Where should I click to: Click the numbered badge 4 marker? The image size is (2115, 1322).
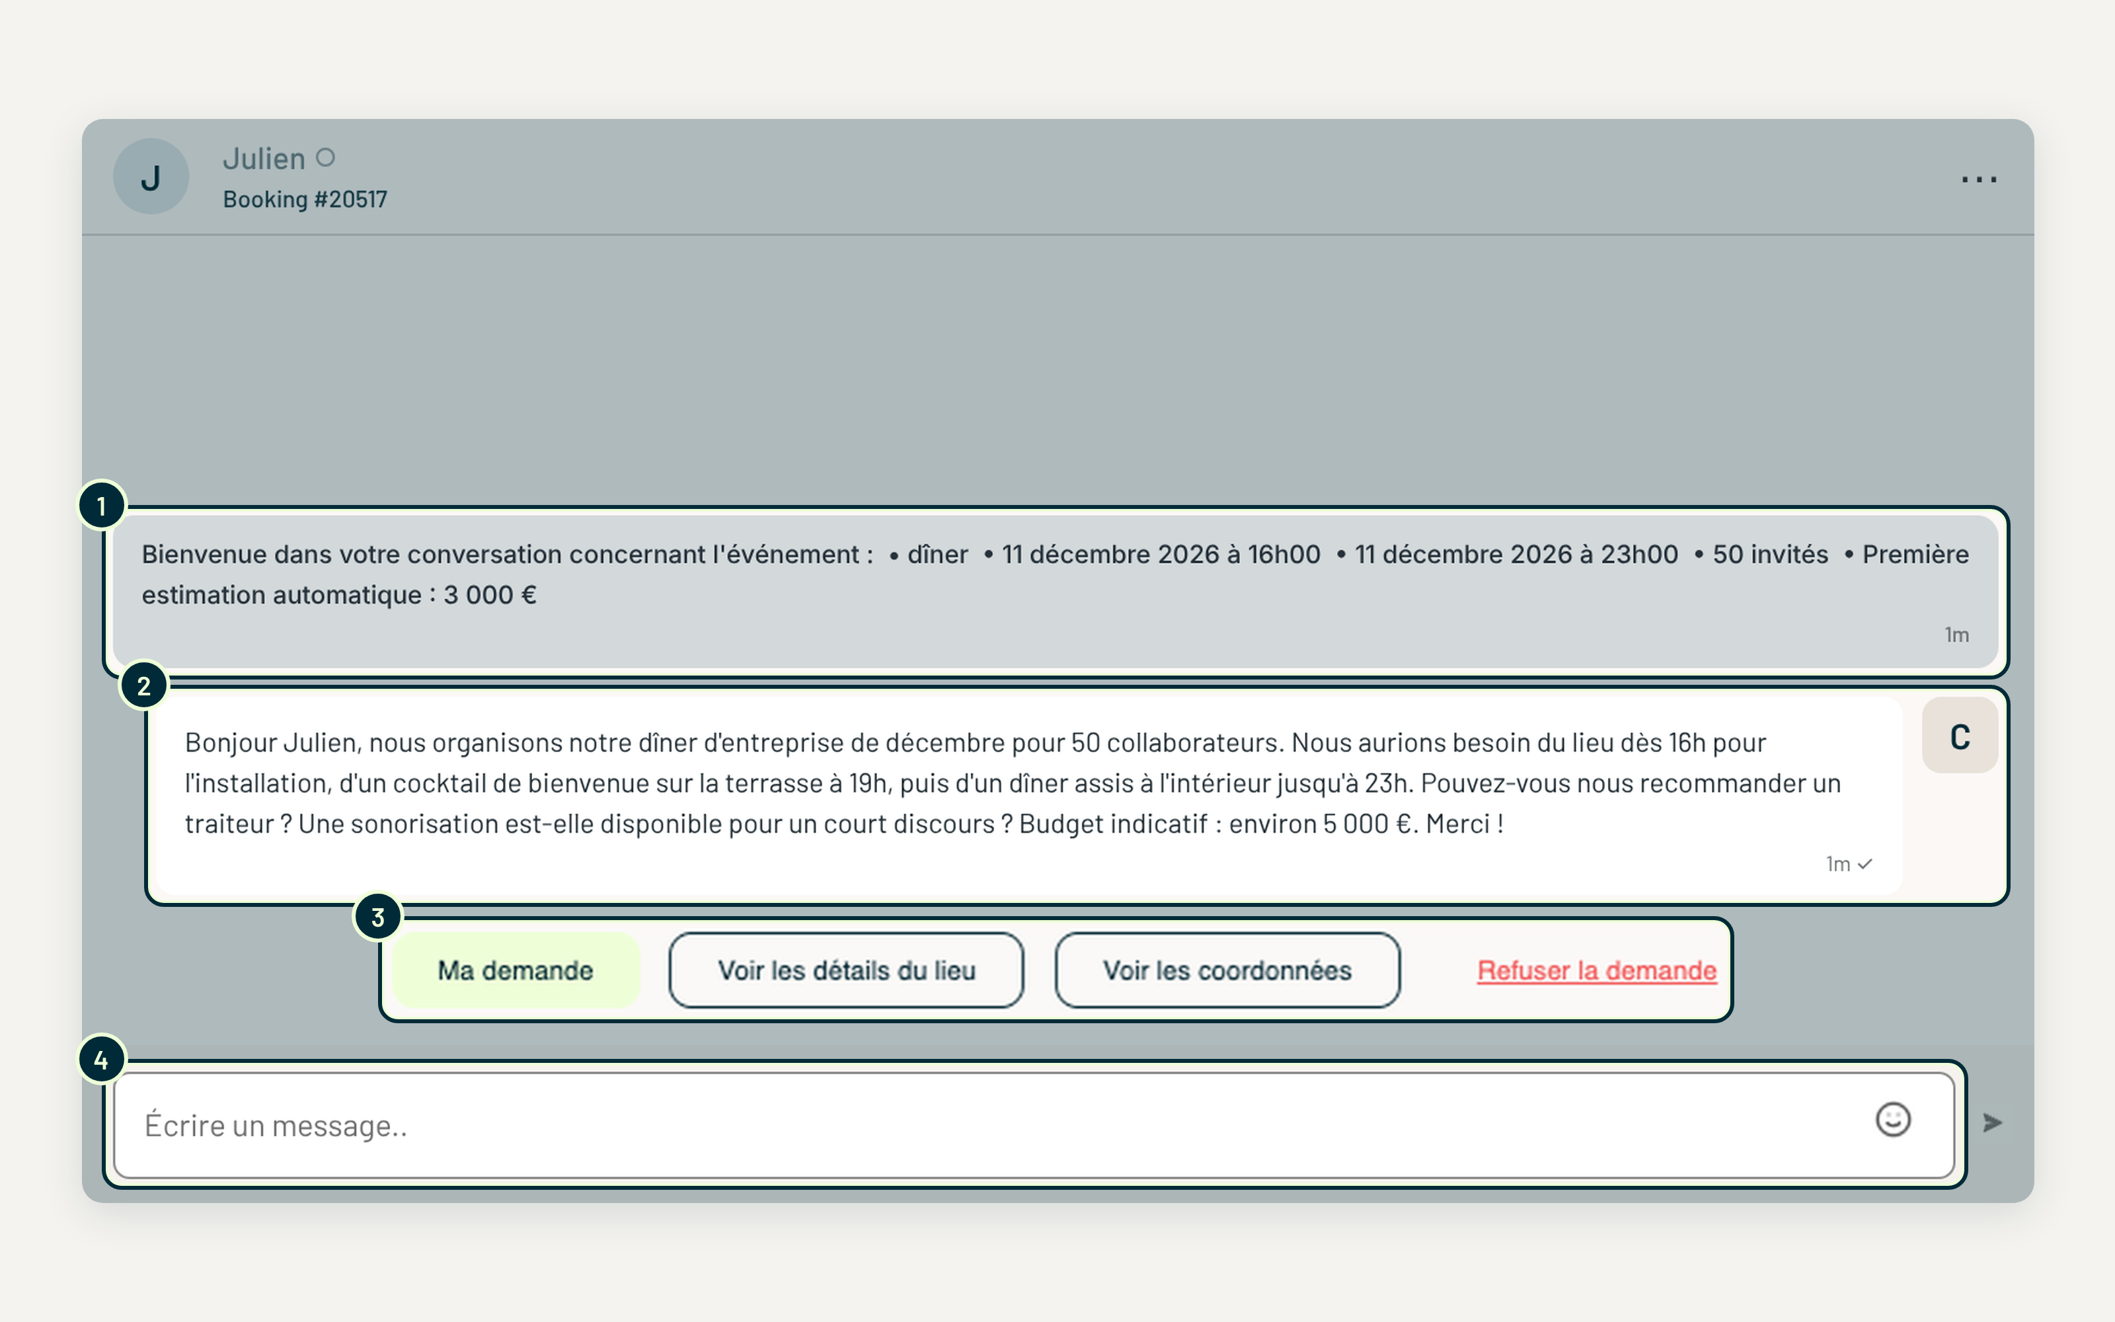click(101, 1060)
